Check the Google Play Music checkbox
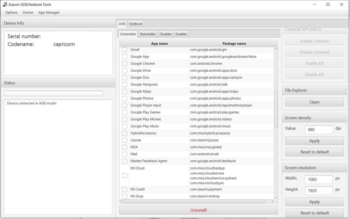Viewport: 350px width, 219px height. coord(125,126)
